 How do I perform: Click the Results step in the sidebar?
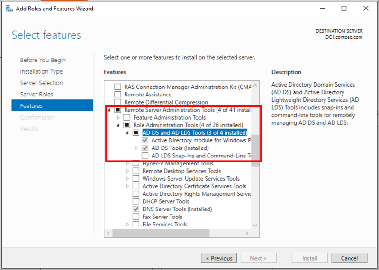click(29, 129)
